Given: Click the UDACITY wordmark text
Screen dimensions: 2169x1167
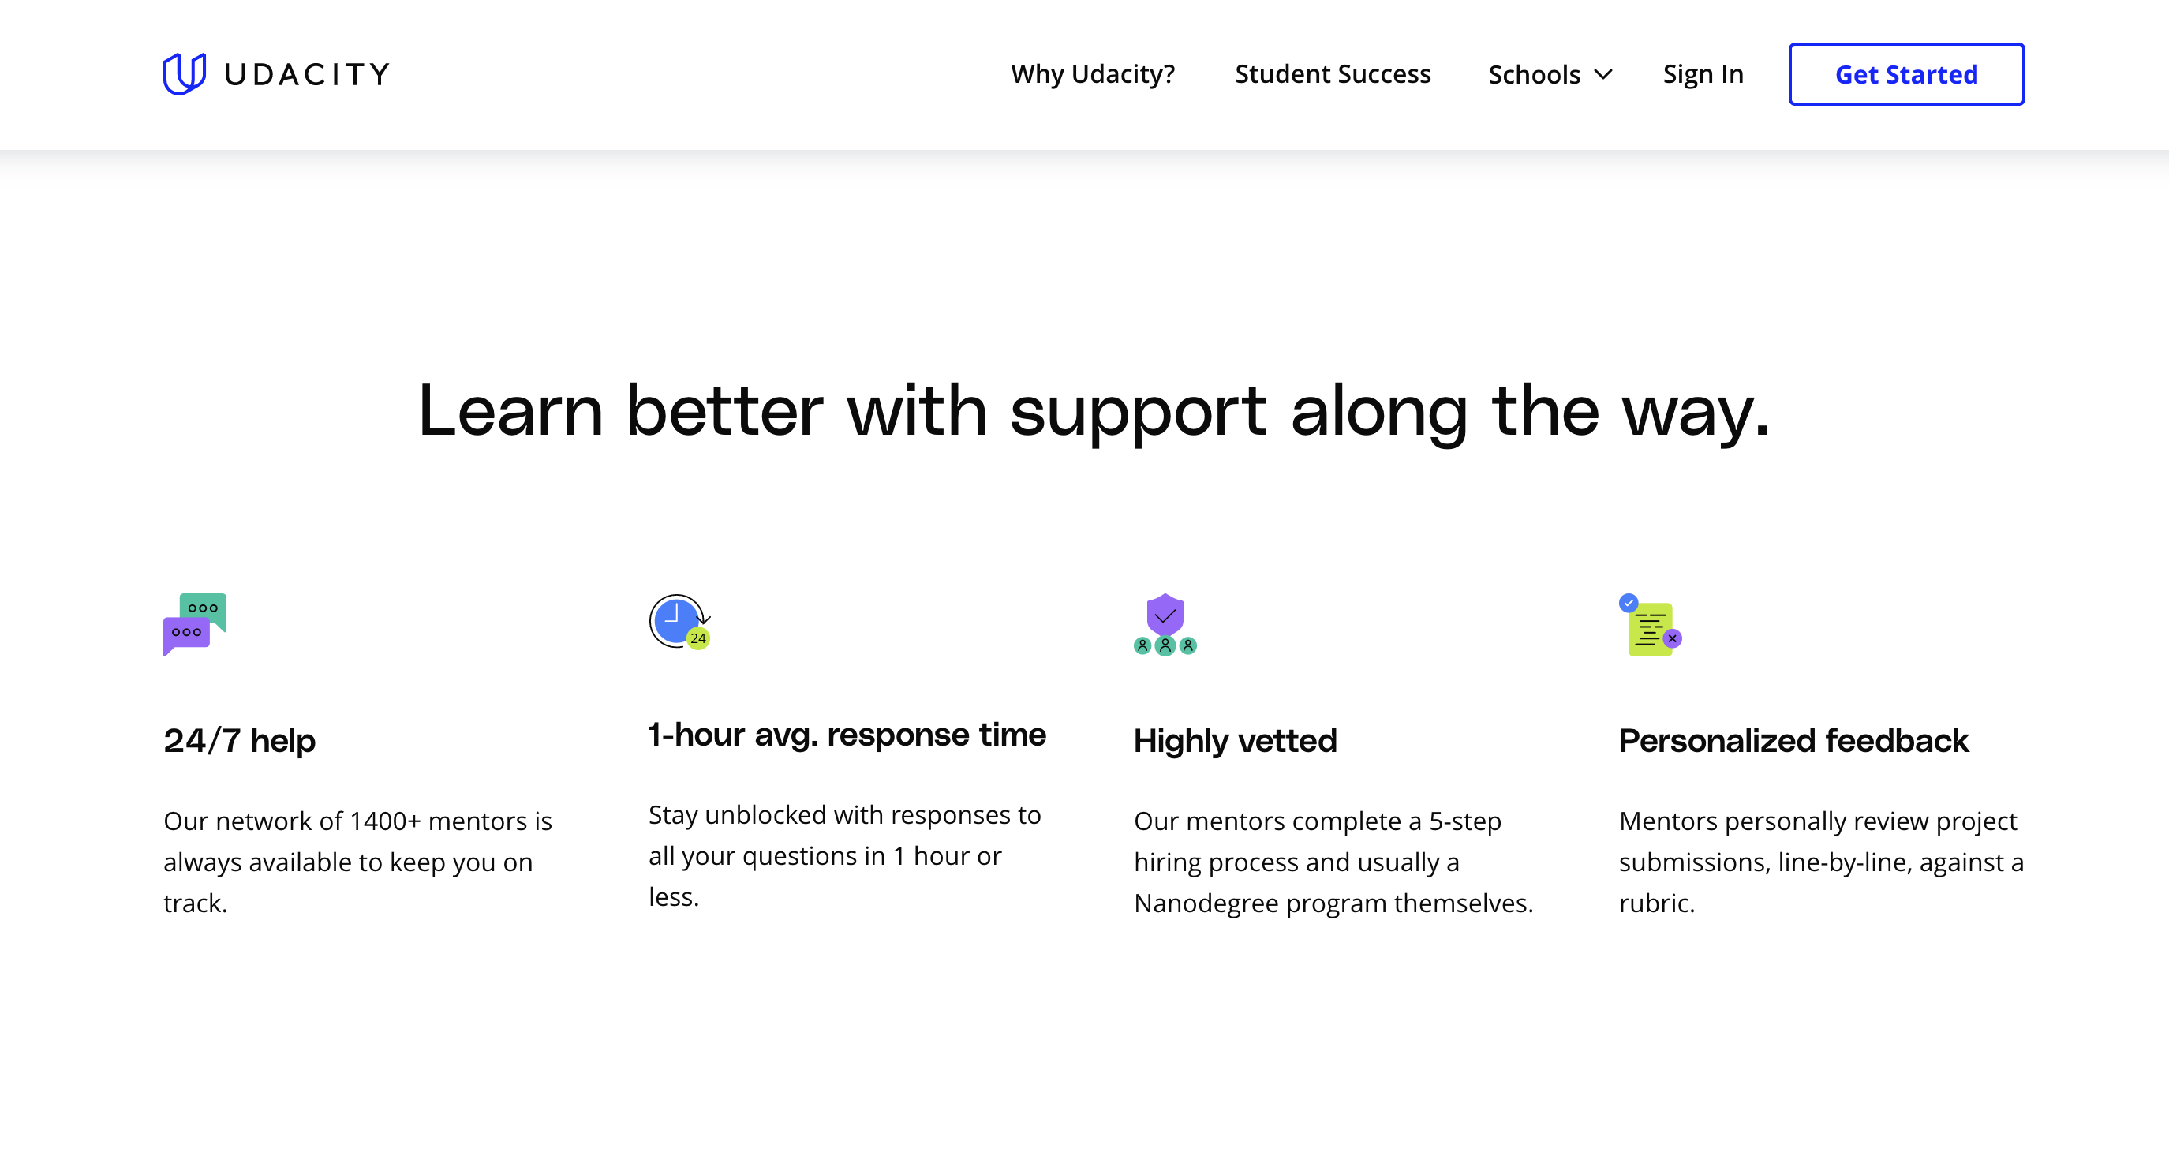Looking at the screenshot, I should coord(306,74).
